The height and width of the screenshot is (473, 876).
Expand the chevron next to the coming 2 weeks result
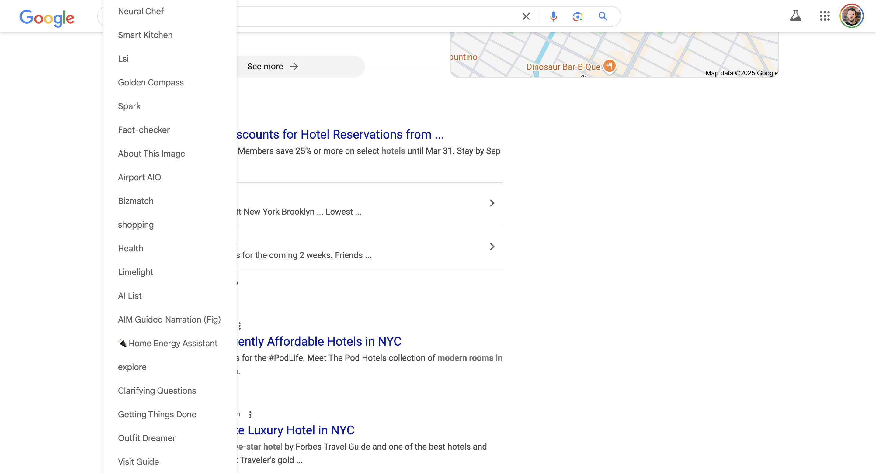tap(492, 247)
